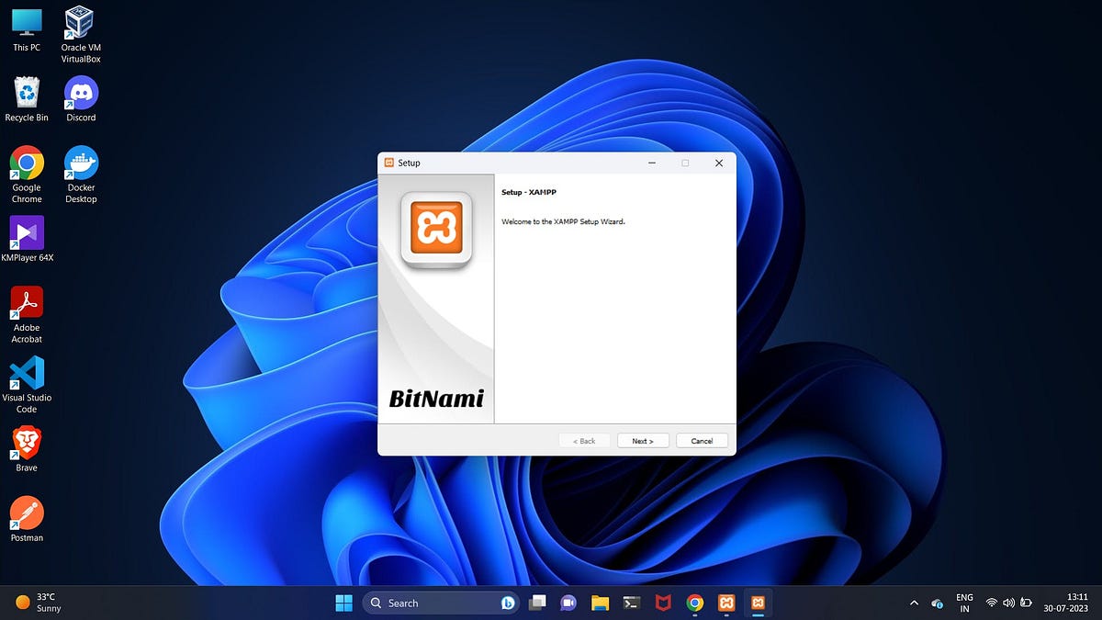Expand the hidden system tray icons

coord(914,603)
